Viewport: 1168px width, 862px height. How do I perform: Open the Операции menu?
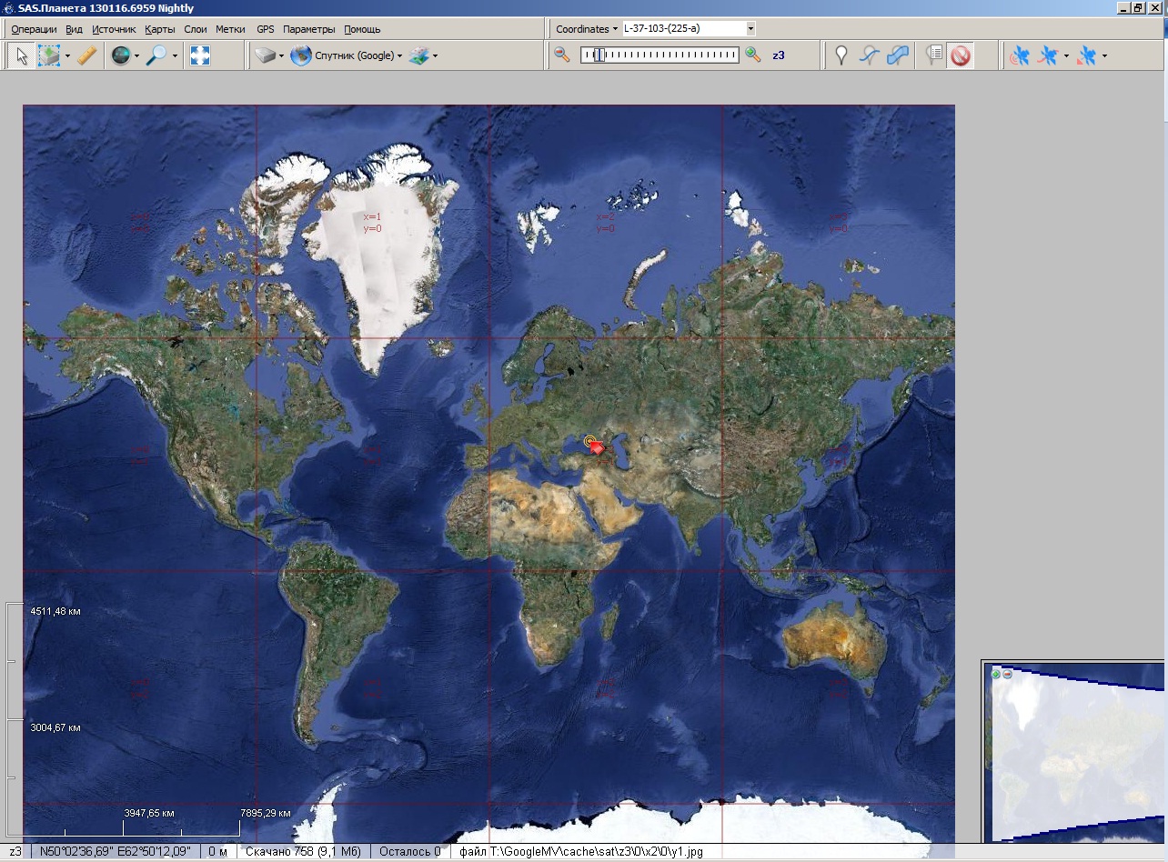point(34,29)
